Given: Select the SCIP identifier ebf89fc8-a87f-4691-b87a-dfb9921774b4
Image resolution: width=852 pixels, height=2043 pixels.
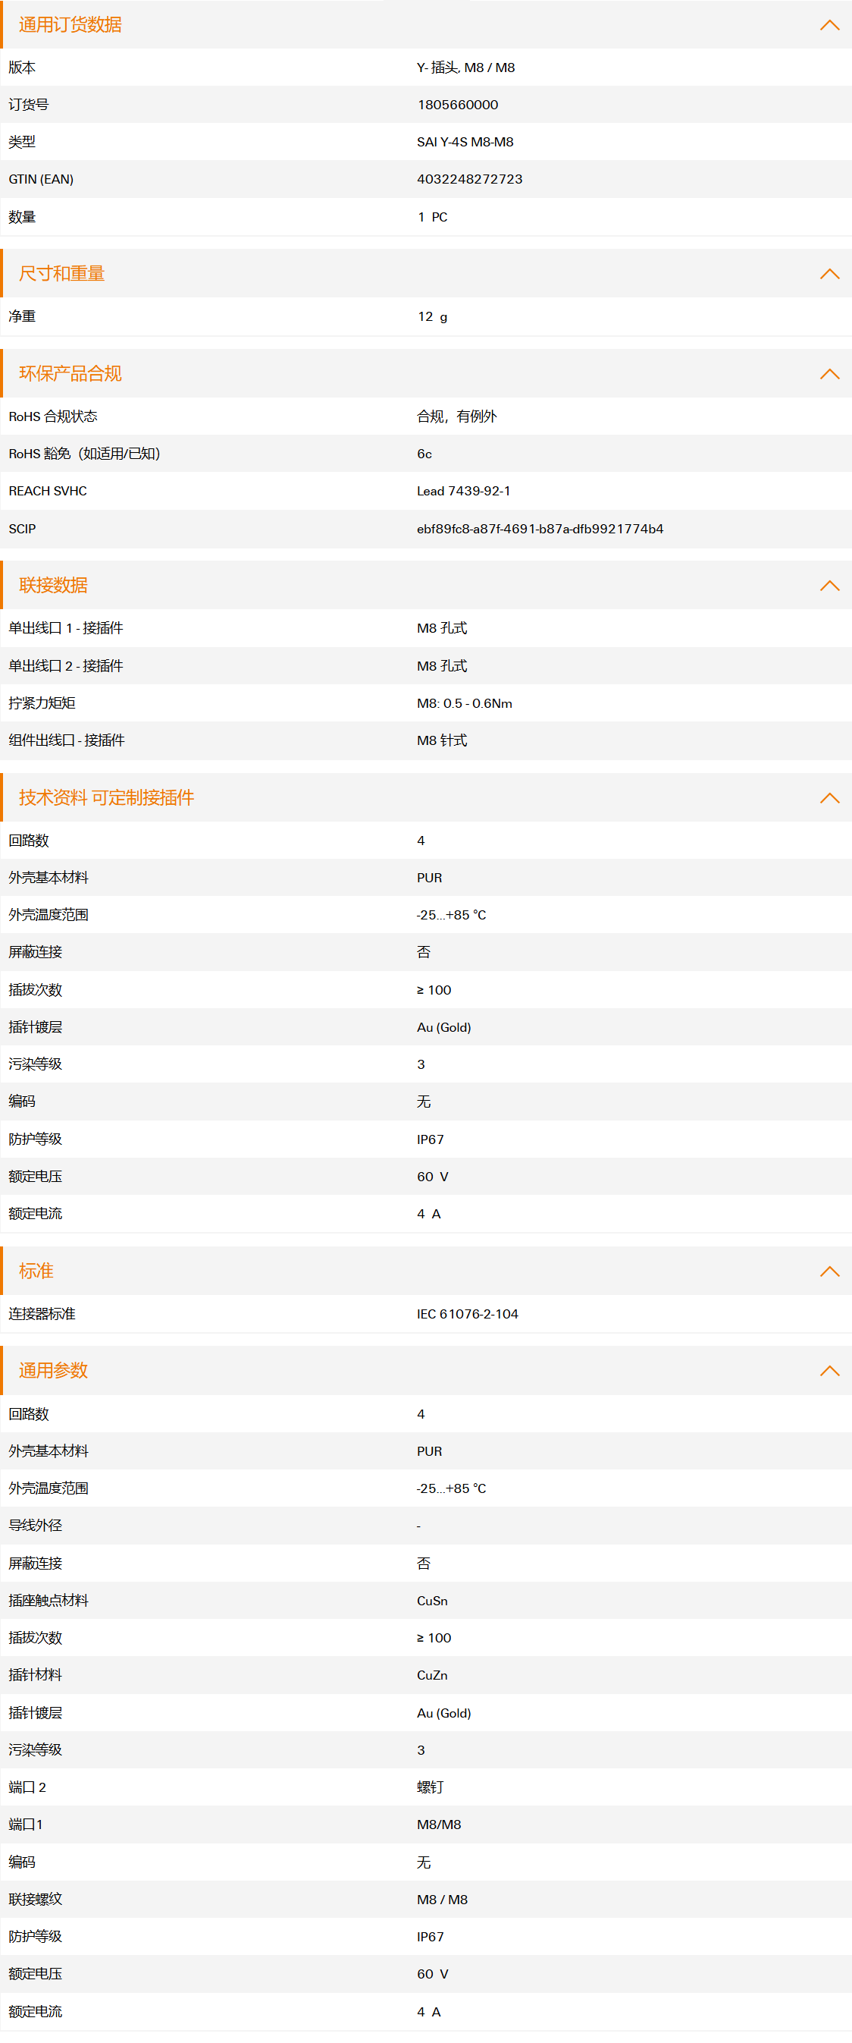Looking at the screenshot, I should coord(540,529).
